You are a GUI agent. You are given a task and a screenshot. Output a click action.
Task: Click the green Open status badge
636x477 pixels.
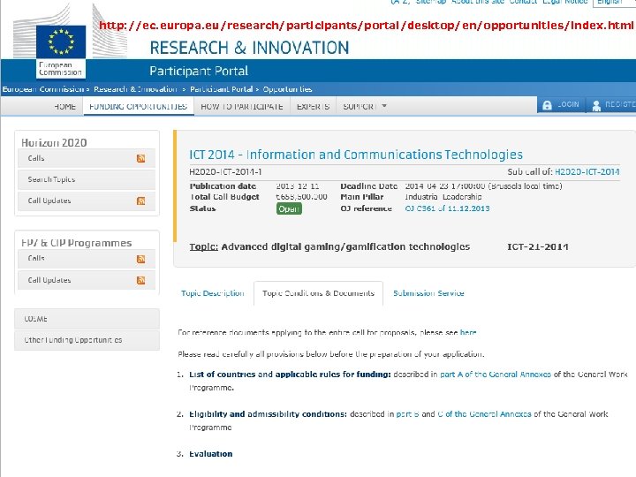(289, 208)
